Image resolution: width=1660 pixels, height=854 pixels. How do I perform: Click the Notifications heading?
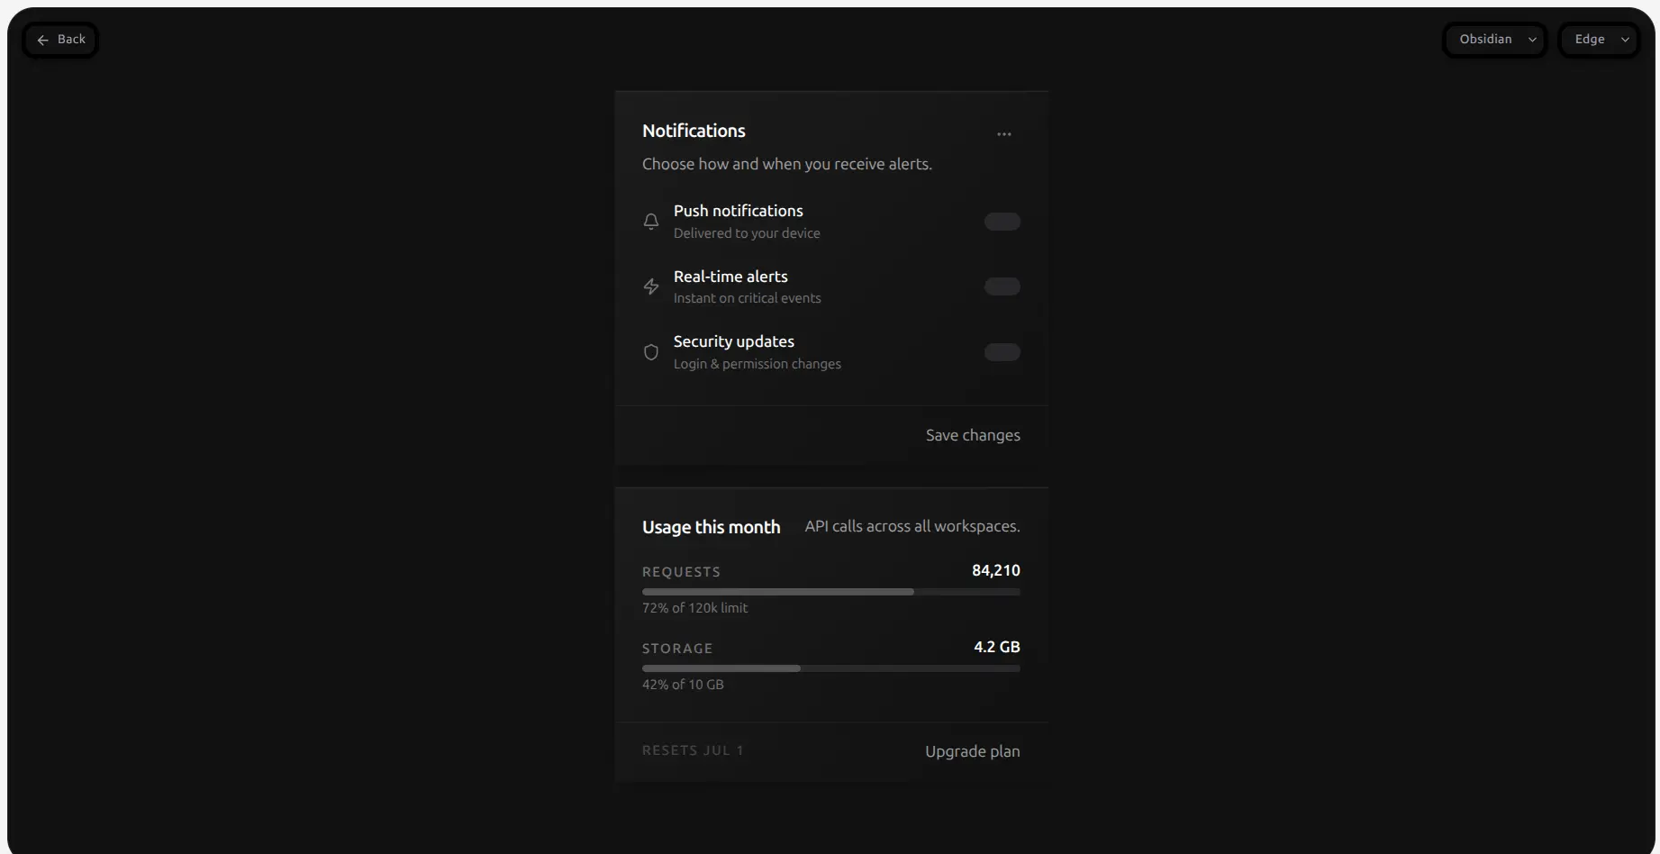tap(694, 131)
